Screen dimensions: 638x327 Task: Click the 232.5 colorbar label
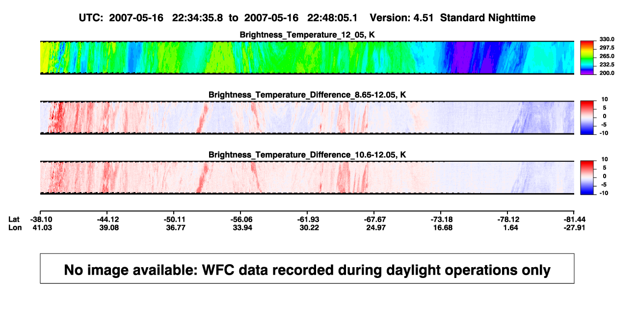607,64
